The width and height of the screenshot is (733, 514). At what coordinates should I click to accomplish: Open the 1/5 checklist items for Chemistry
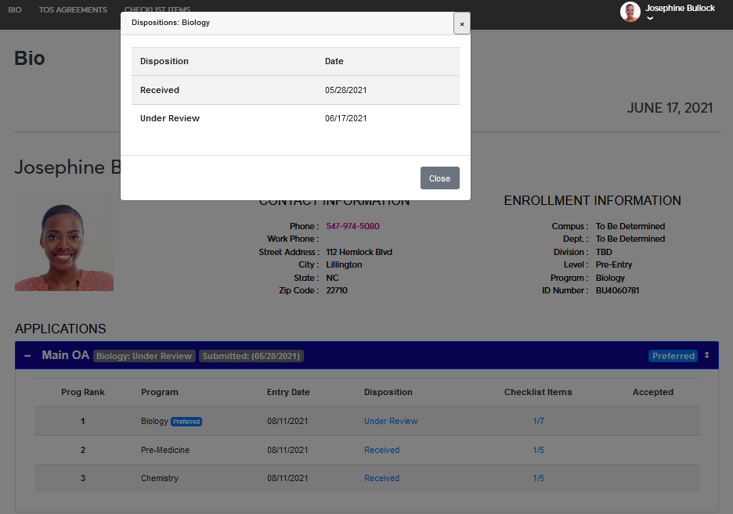click(x=538, y=478)
